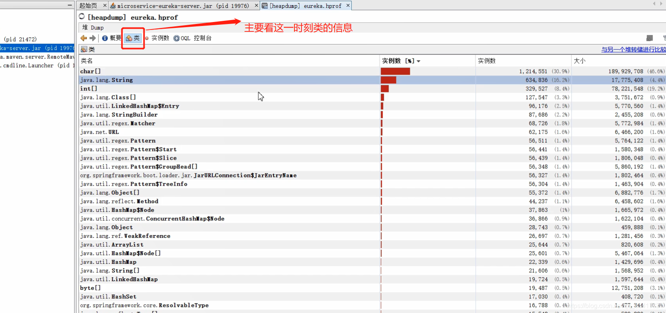Select the java.util.regex.Pattern row
Image resolution: width=666 pixels, height=313 pixels.
(372, 140)
